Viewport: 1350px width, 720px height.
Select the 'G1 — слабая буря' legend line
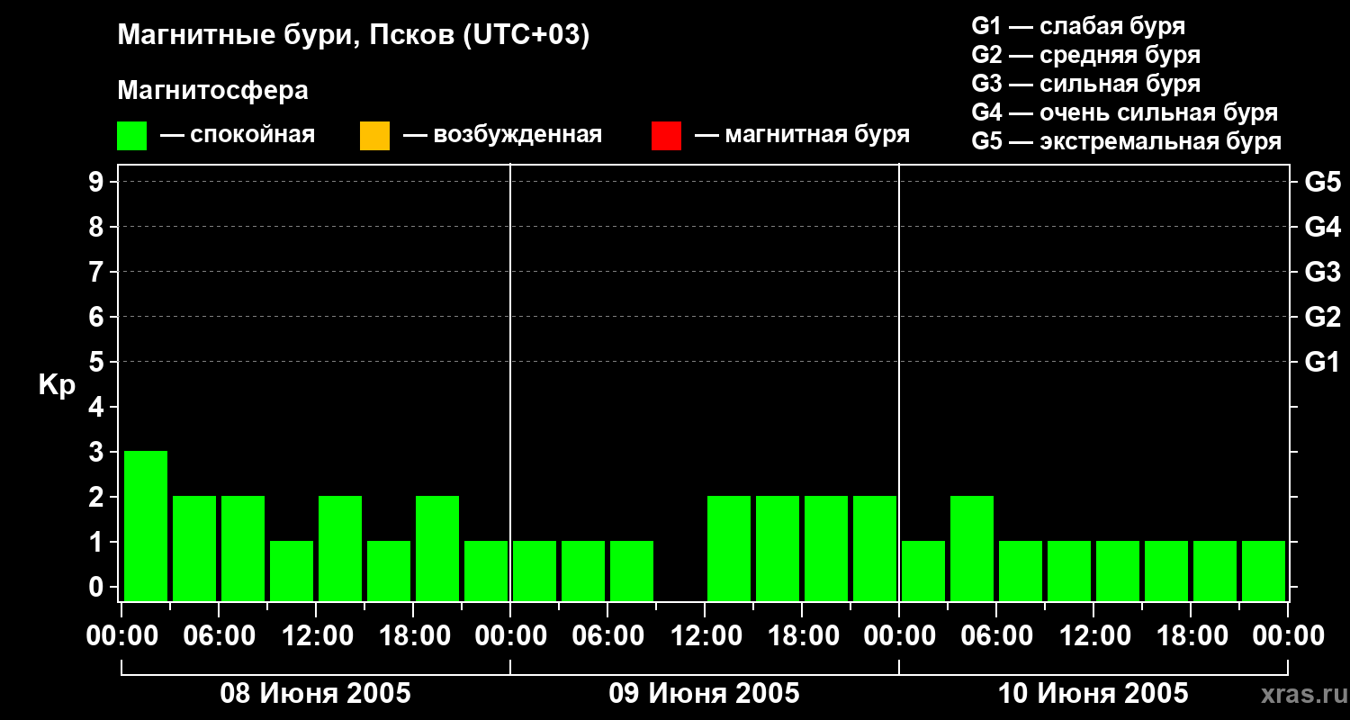1078,26
